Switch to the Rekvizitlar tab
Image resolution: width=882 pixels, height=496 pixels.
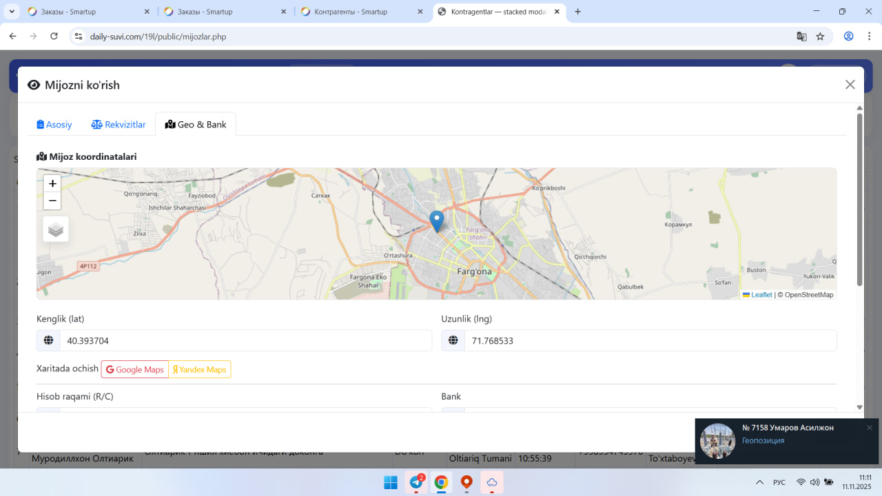coord(119,125)
